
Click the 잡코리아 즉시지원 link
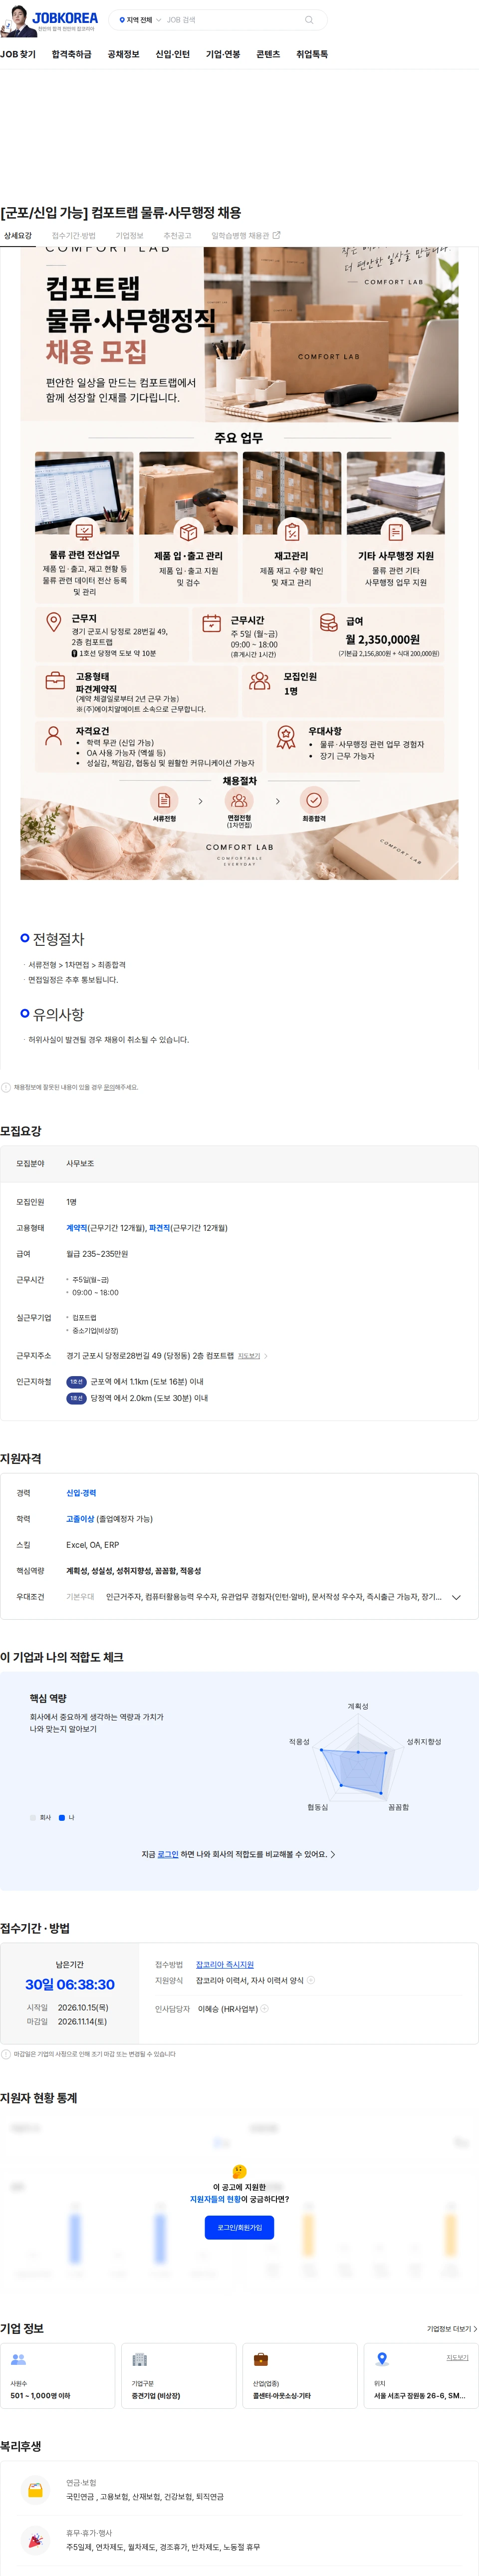pos(224,1964)
